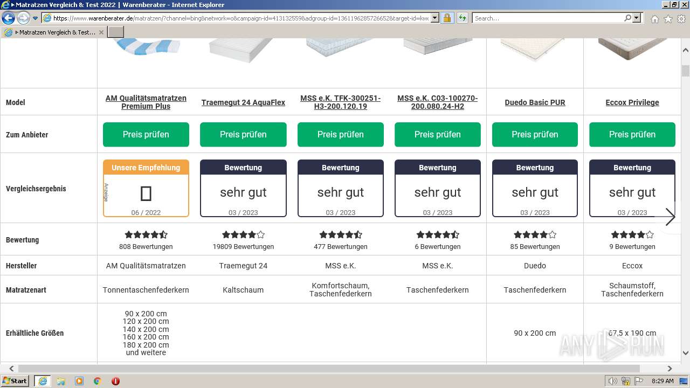Click the next-products right chevron arrow
690x388 pixels.
(x=670, y=217)
